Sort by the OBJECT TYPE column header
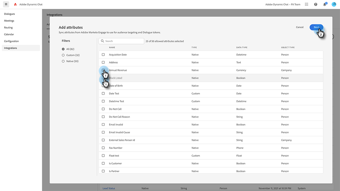 point(288,47)
